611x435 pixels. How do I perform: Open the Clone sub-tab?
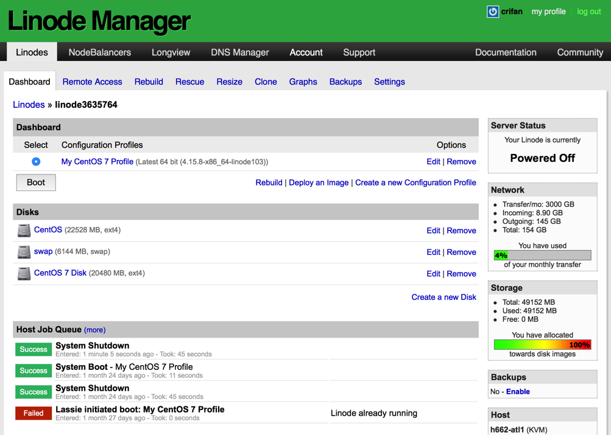[266, 82]
